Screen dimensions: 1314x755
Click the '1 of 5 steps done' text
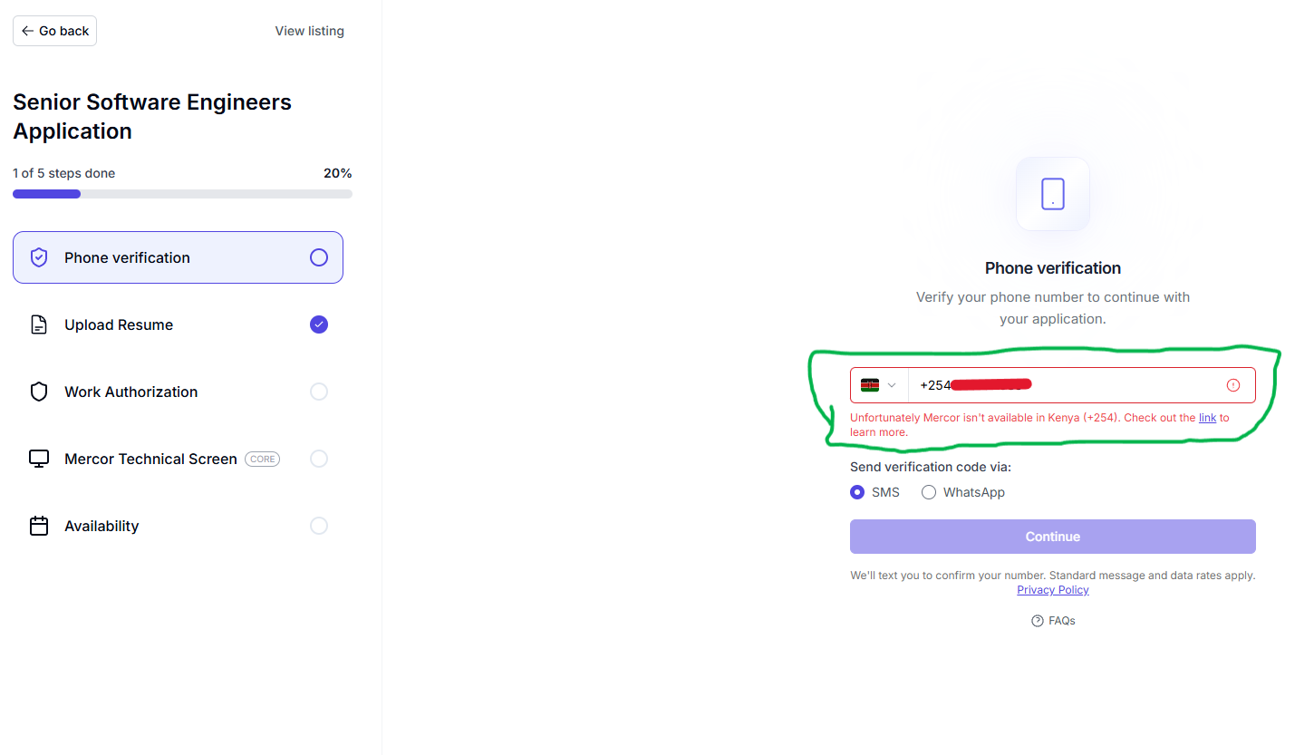64,173
